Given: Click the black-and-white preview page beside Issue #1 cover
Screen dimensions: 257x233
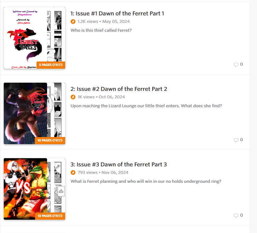Looking at the screenshot, I should tap(56, 36).
